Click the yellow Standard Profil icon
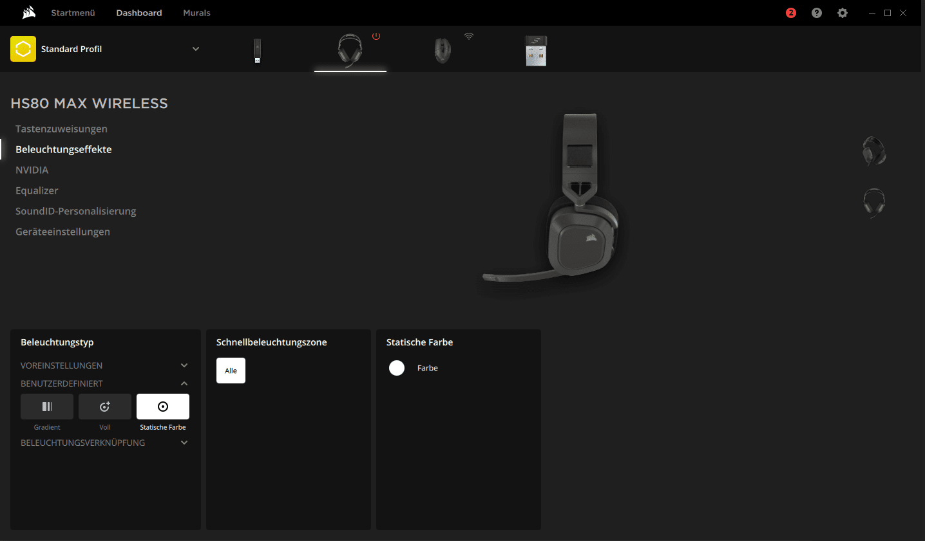This screenshot has height=541, width=925. 23,49
